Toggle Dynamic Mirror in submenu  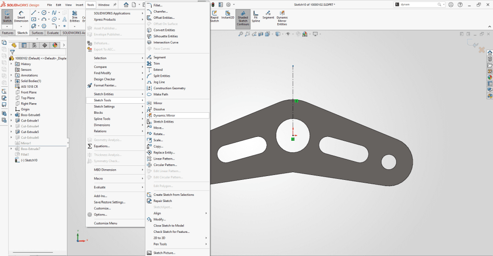177,116
